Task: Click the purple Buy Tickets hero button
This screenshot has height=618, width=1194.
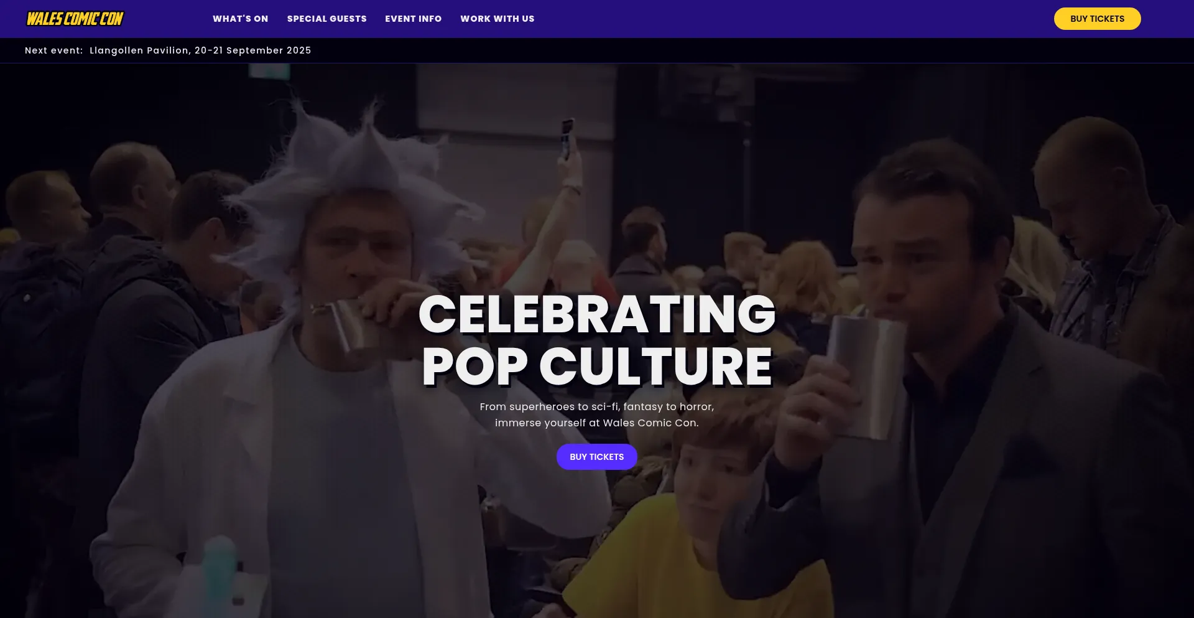Action: tap(596, 457)
